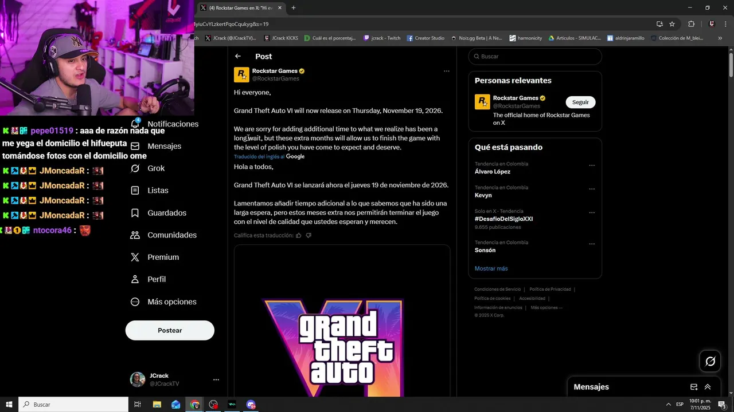Open options for Kevyn trend
The width and height of the screenshot is (734, 412).
(592, 189)
